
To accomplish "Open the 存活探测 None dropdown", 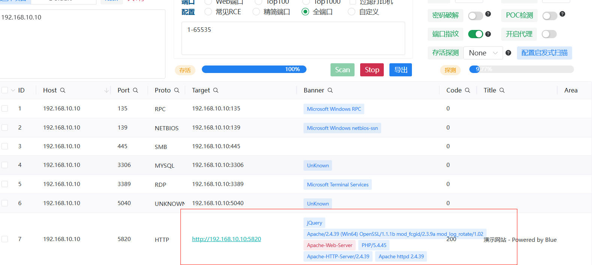I will tap(483, 53).
